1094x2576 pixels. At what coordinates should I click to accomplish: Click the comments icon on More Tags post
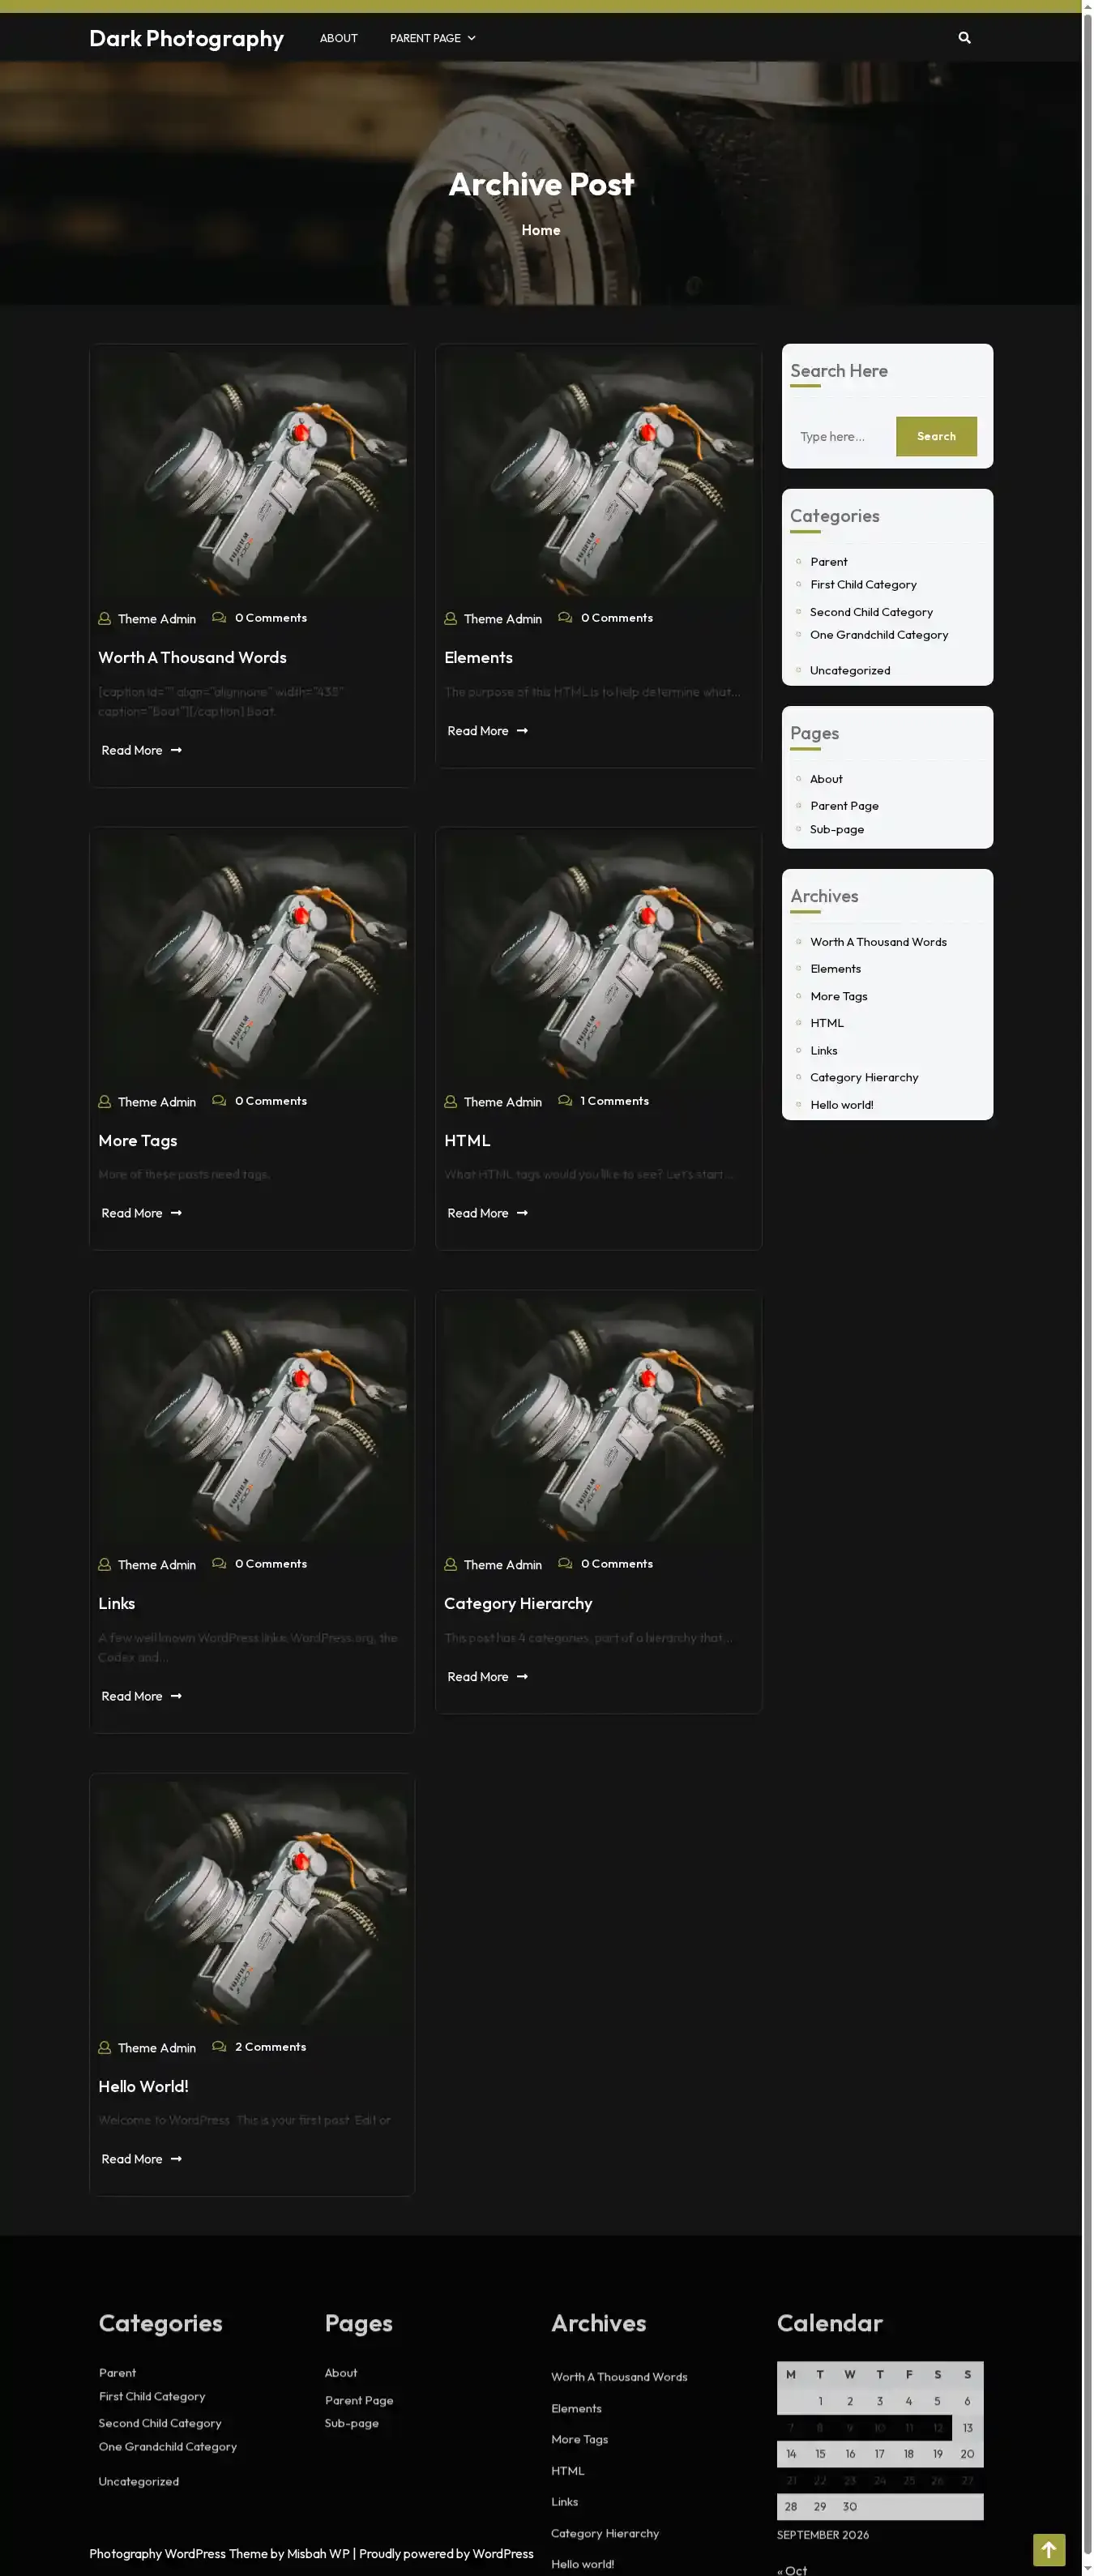coord(219,1101)
